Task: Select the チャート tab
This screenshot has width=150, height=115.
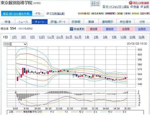Action: [40, 22]
